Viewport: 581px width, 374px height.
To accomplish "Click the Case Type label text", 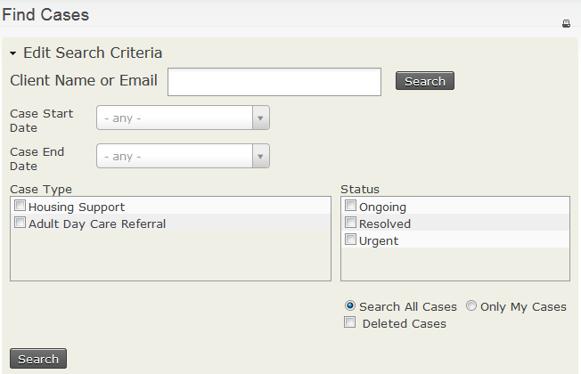I will pos(41,189).
